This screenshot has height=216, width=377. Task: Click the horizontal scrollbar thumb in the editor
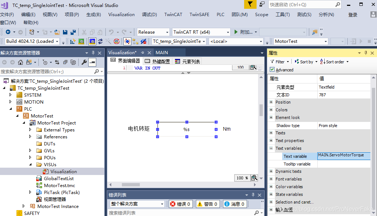131,185
